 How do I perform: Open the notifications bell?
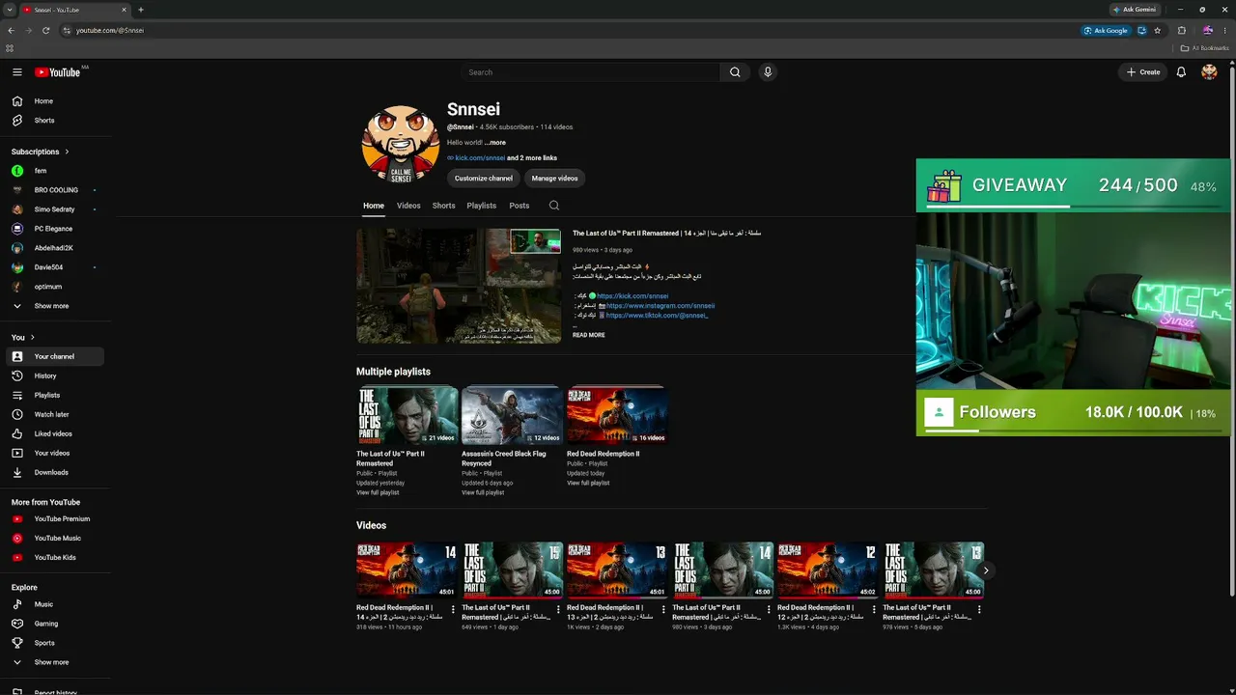1181,72
